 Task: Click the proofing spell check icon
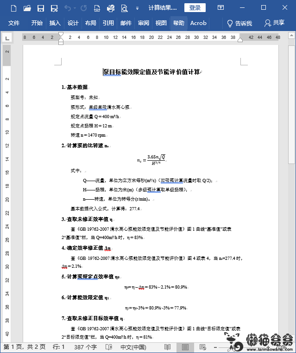tap(109, 347)
